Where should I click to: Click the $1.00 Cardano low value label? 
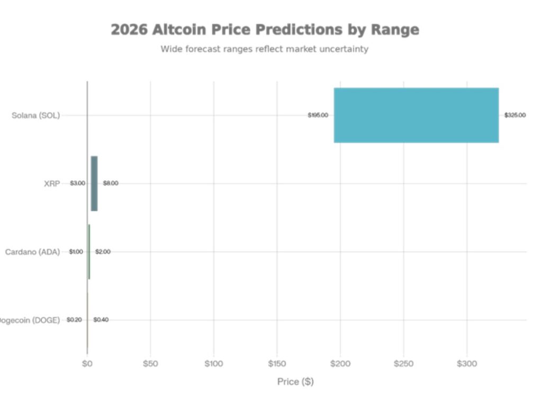[76, 252]
